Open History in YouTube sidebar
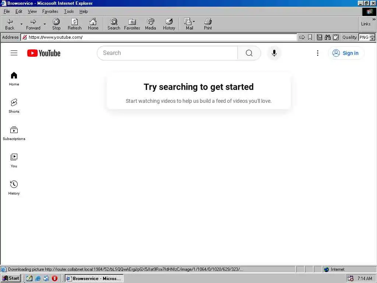Screen dimensions: 377x283 [14, 188]
